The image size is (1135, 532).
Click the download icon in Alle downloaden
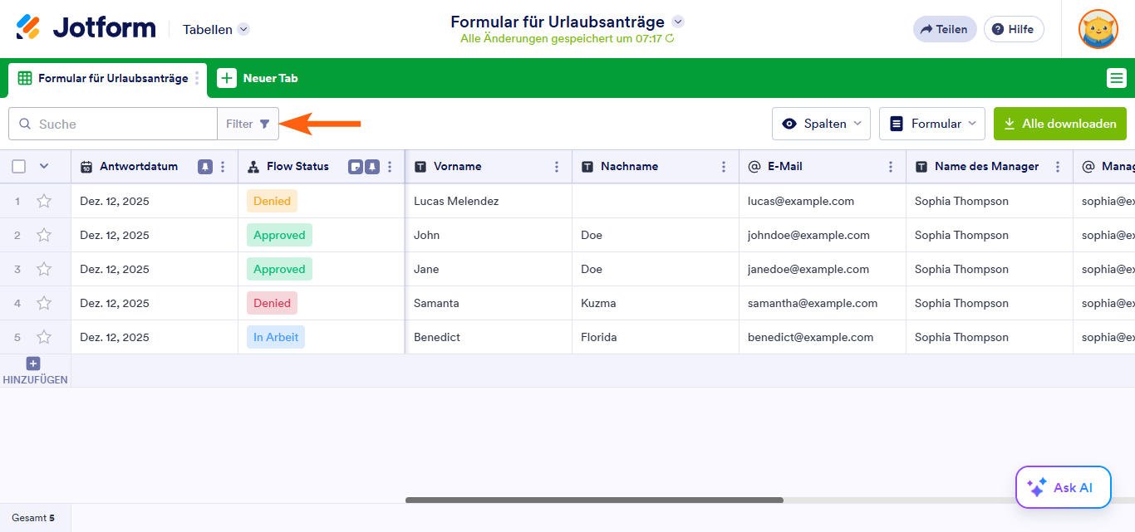[x=1010, y=123]
